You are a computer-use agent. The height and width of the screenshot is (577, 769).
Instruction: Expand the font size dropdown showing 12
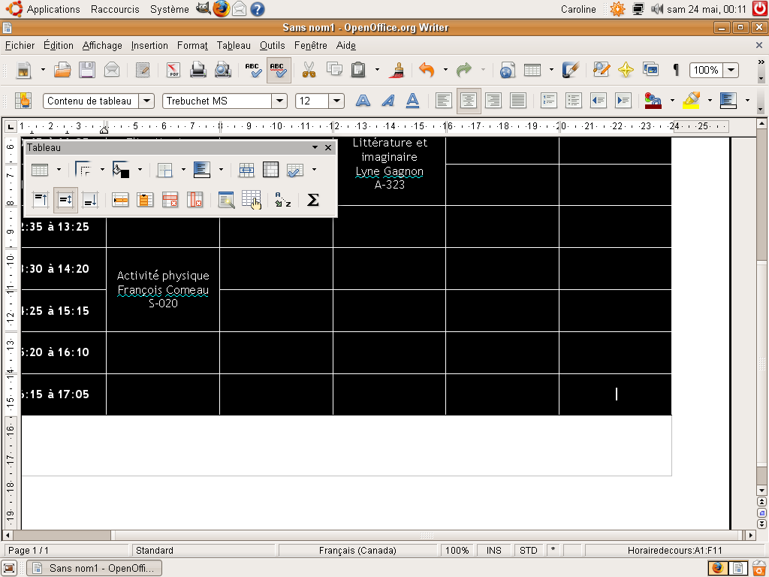tap(336, 101)
